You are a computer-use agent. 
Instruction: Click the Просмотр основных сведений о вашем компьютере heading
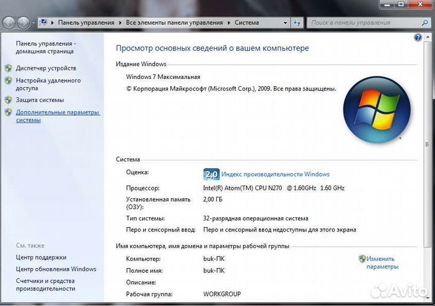pyautogui.click(x=212, y=48)
